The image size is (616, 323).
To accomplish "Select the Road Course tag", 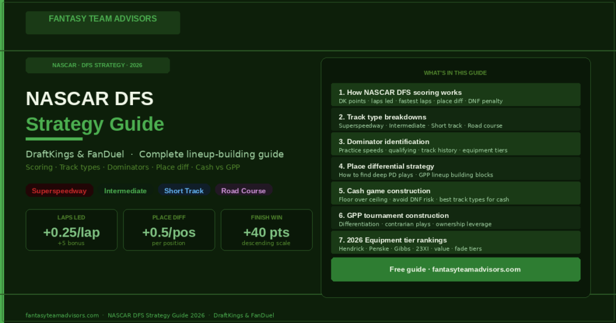I will point(244,191).
